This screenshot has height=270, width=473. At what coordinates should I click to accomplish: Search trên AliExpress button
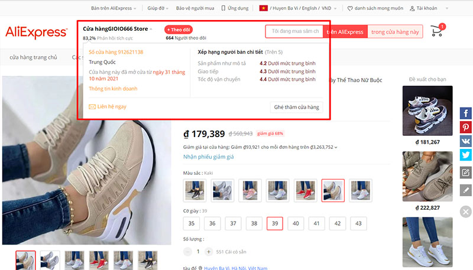345,32
